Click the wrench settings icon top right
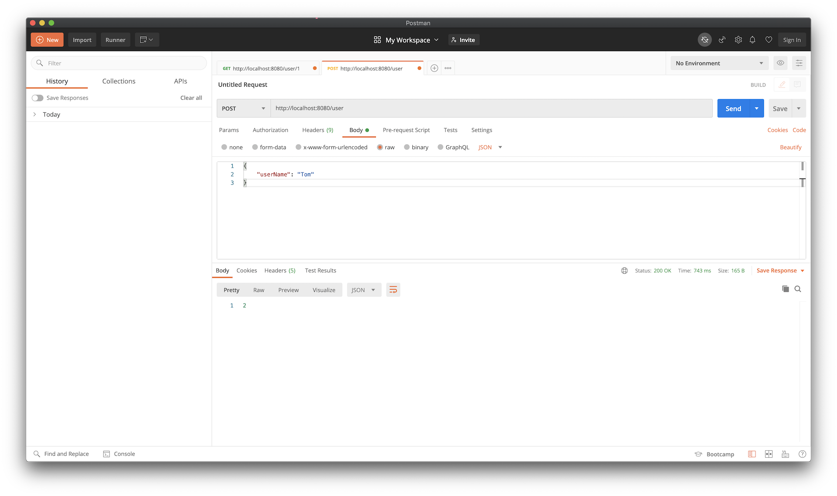Image resolution: width=837 pixels, height=496 pixels. click(x=738, y=40)
